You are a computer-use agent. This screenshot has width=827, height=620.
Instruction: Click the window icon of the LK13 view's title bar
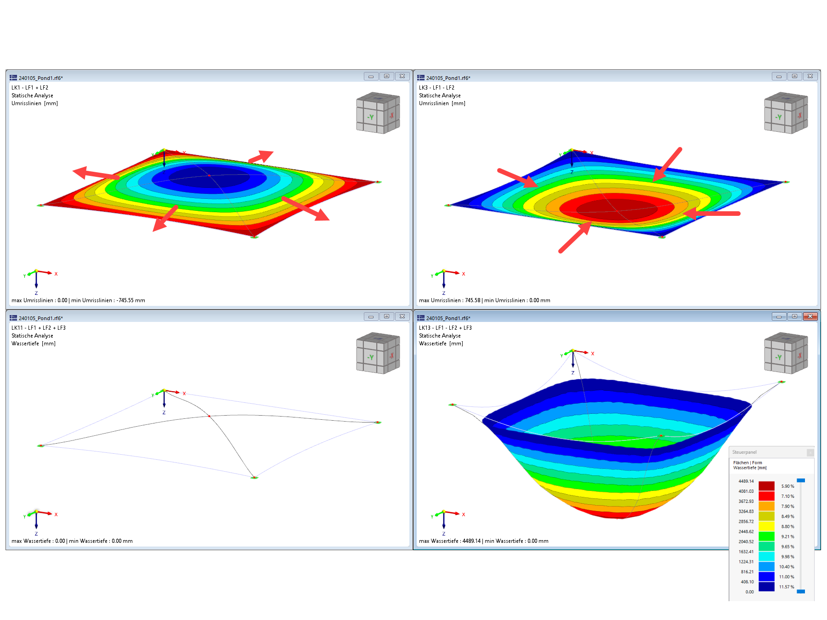[x=421, y=318]
